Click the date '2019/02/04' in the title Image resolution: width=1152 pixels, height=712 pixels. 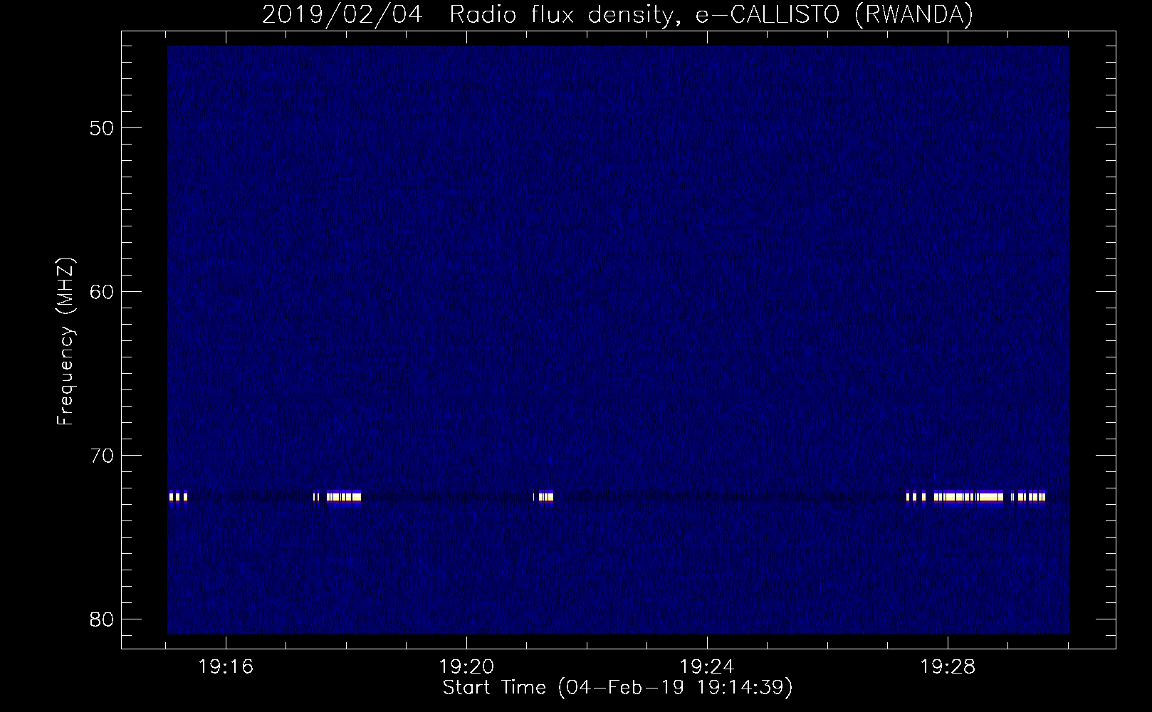342,14
